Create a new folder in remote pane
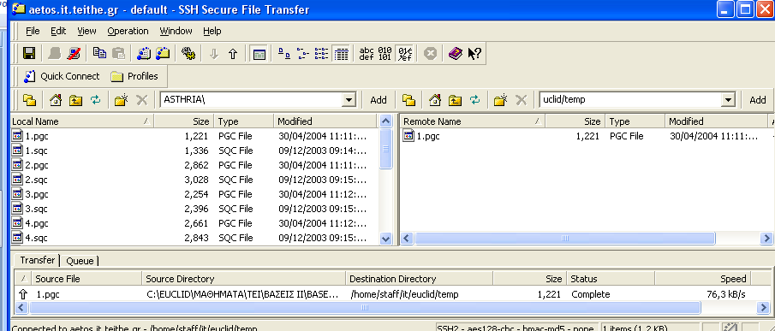This screenshot has height=331, width=775. (500, 100)
